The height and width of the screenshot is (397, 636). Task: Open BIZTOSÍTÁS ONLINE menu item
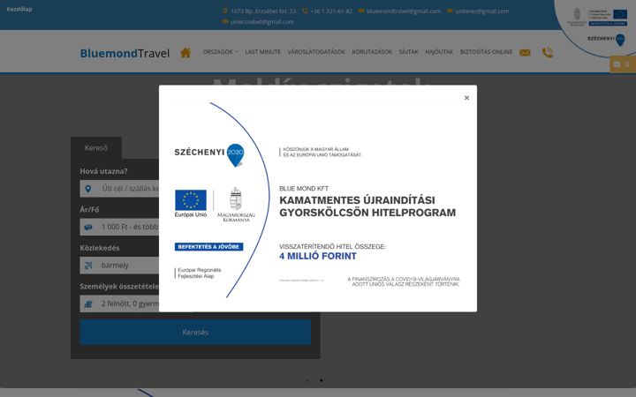pyautogui.click(x=486, y=52)
